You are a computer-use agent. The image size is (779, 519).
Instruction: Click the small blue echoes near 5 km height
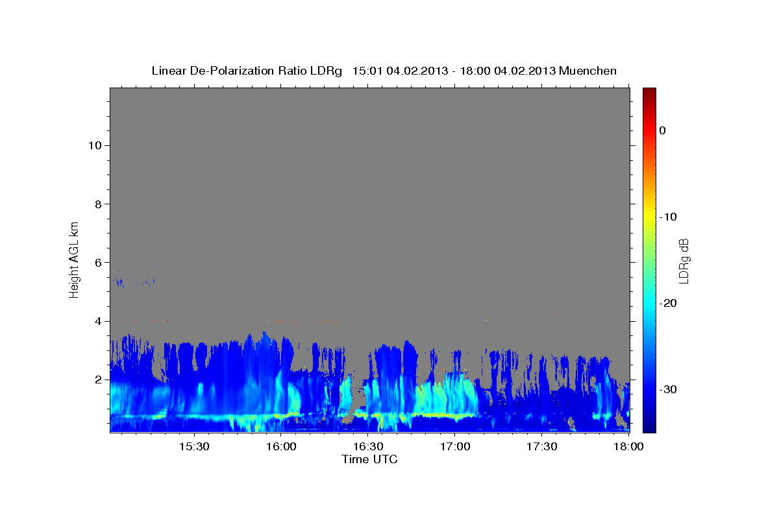click(x=133, y=282)
